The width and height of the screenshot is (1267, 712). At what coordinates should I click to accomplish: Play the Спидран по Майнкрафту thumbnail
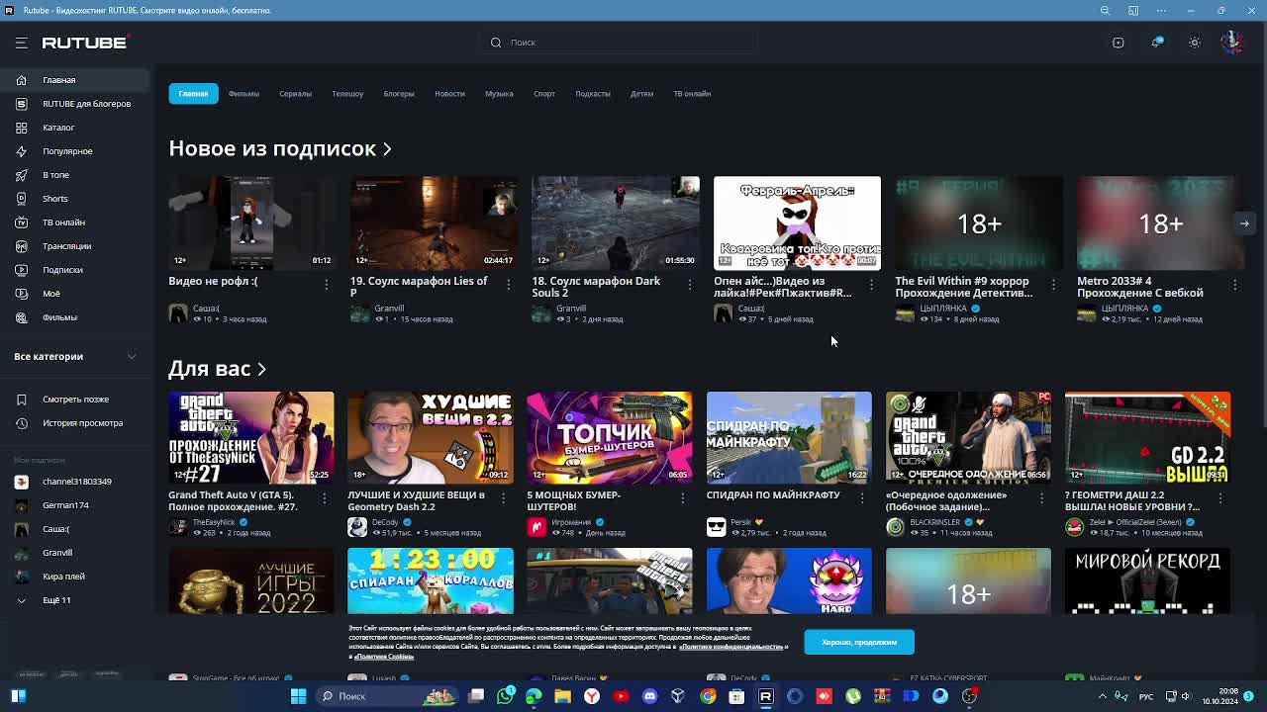pos(789,438)
